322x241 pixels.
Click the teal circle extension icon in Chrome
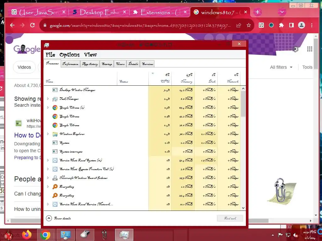click(x=271, y=25)
